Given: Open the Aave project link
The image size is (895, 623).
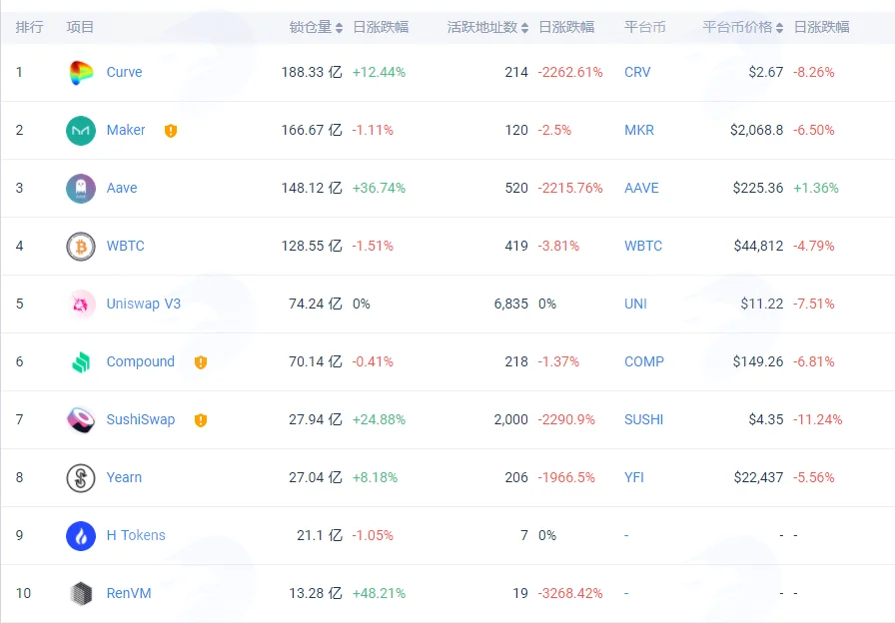Looking at the screenshot, I should point(122,189).
